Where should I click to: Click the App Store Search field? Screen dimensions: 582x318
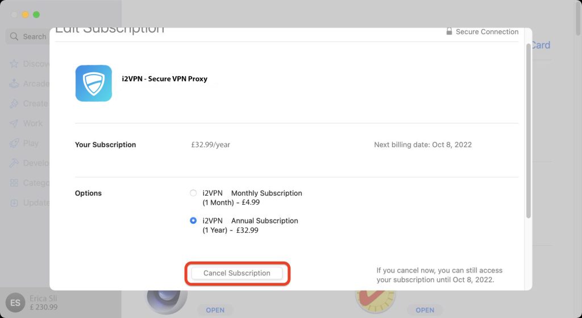coord(28,36)
